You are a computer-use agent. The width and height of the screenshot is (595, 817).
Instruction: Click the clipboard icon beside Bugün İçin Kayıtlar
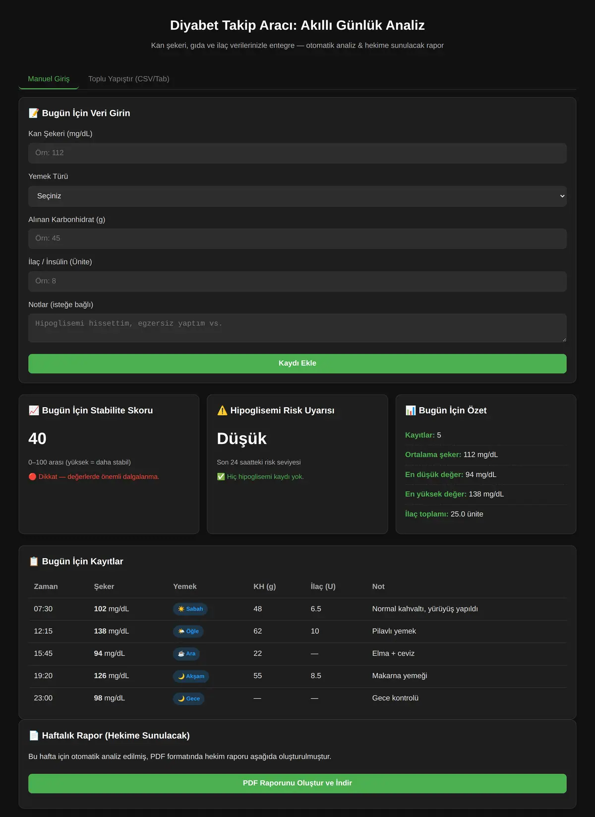[34, 561]
